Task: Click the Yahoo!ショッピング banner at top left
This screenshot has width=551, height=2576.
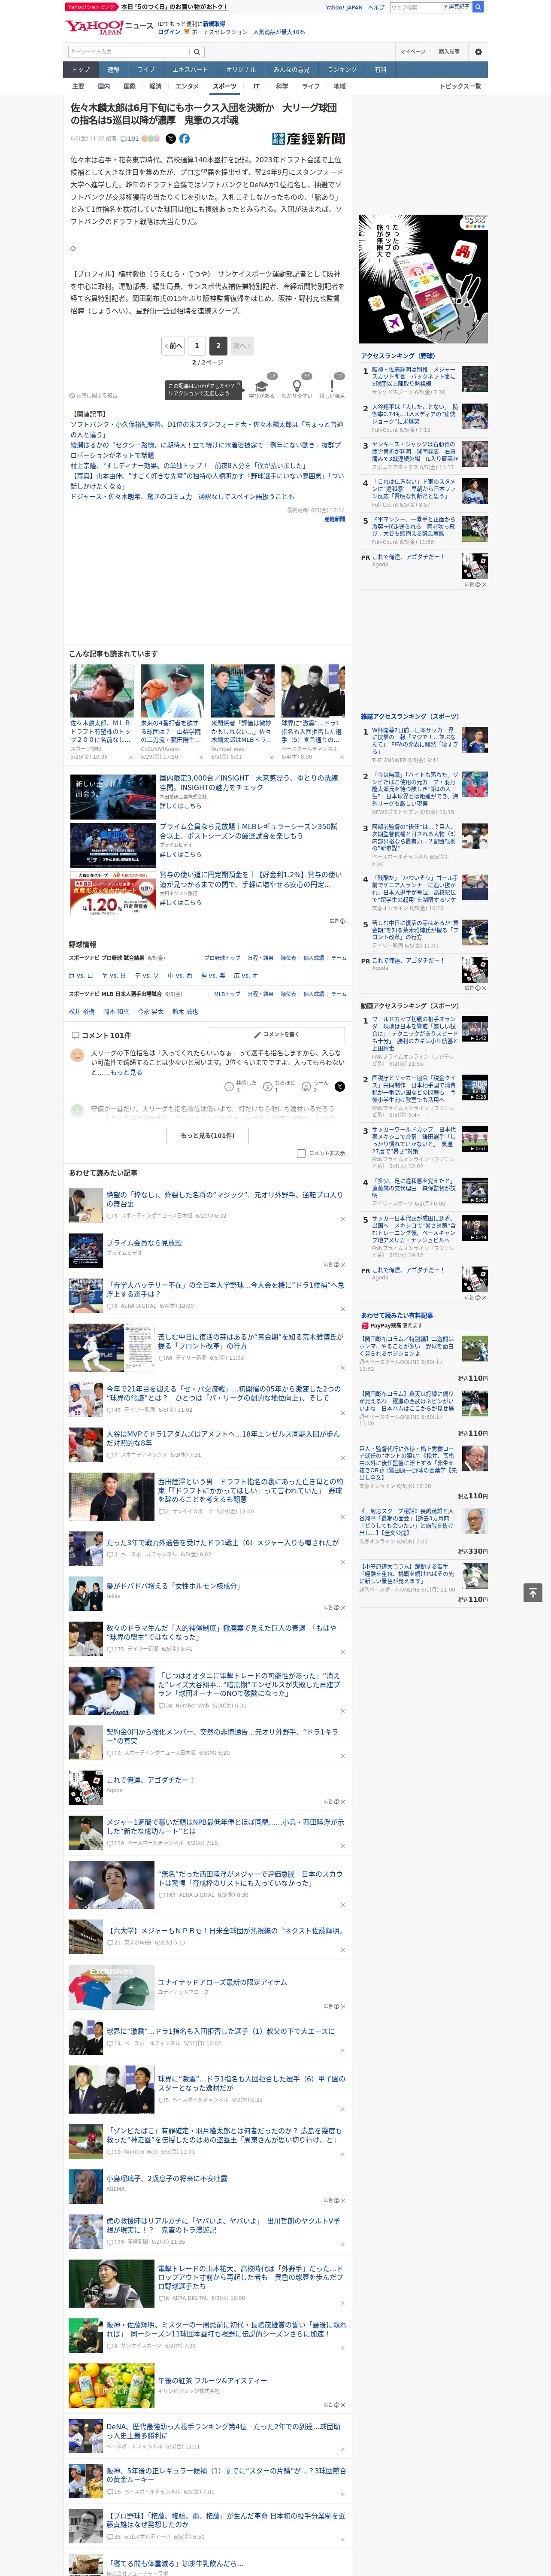Action: coord(92,7)
